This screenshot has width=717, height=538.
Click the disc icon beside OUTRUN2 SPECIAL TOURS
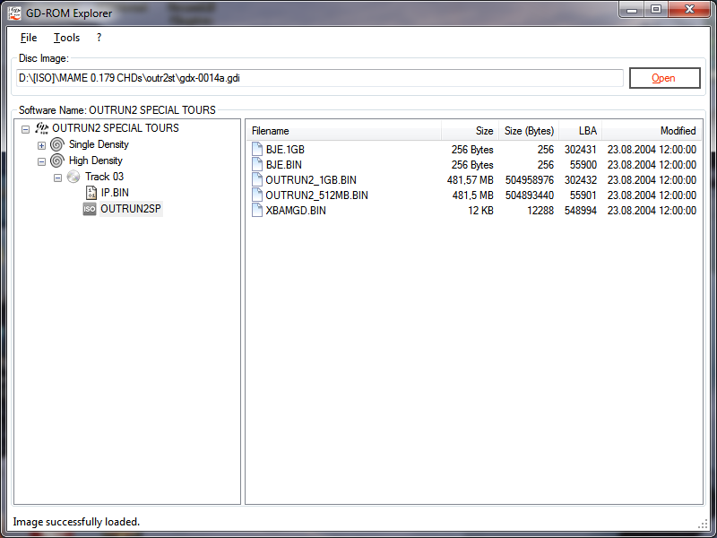pos(41,128)
